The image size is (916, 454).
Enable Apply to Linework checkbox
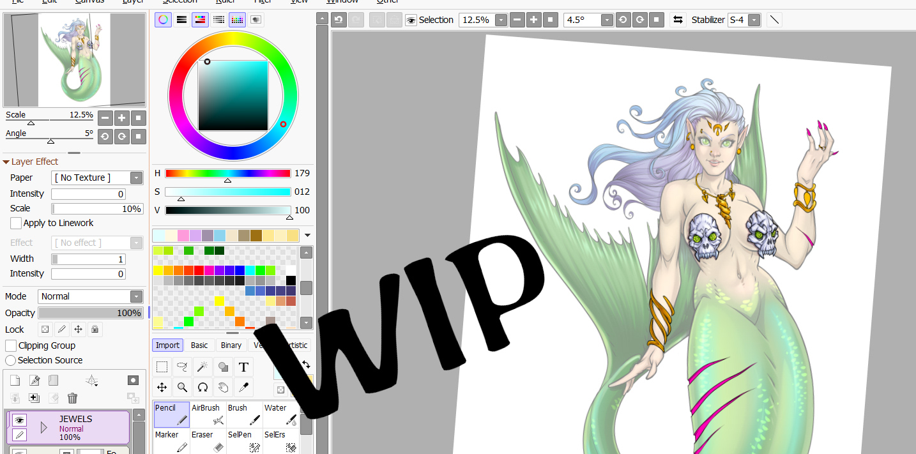16,223
